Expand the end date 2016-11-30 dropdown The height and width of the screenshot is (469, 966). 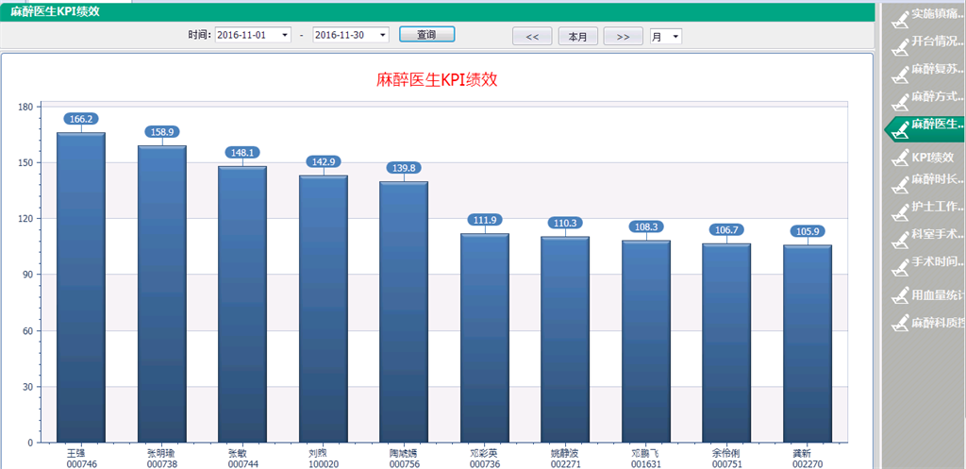(382, 35)
